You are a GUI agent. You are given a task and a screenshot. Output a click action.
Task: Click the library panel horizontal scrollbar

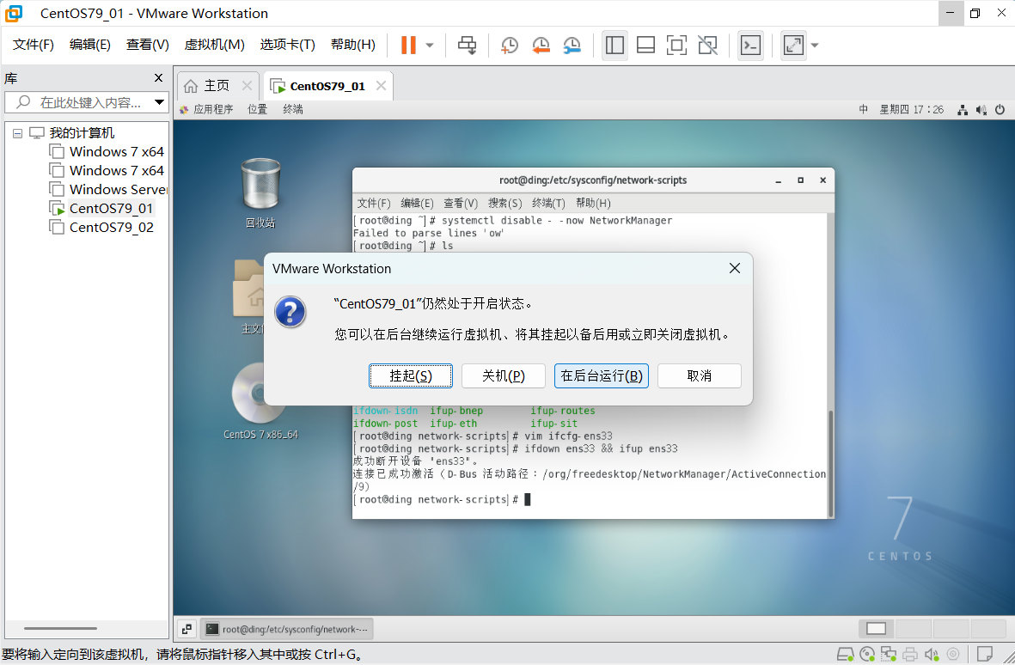click(60, 628)
